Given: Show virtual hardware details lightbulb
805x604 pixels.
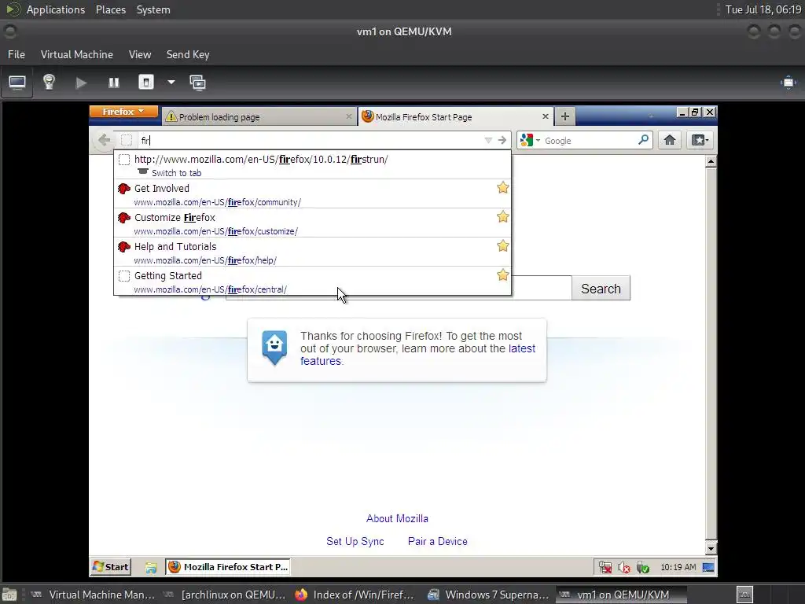Looking at the screenshot, I should 49,83.
